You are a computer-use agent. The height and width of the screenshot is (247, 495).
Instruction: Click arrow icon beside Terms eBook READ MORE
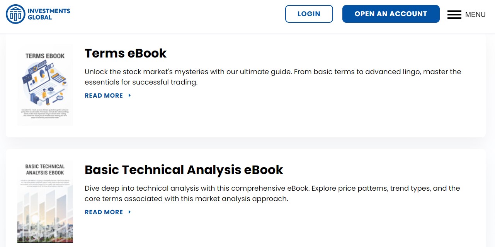point(129,96)
